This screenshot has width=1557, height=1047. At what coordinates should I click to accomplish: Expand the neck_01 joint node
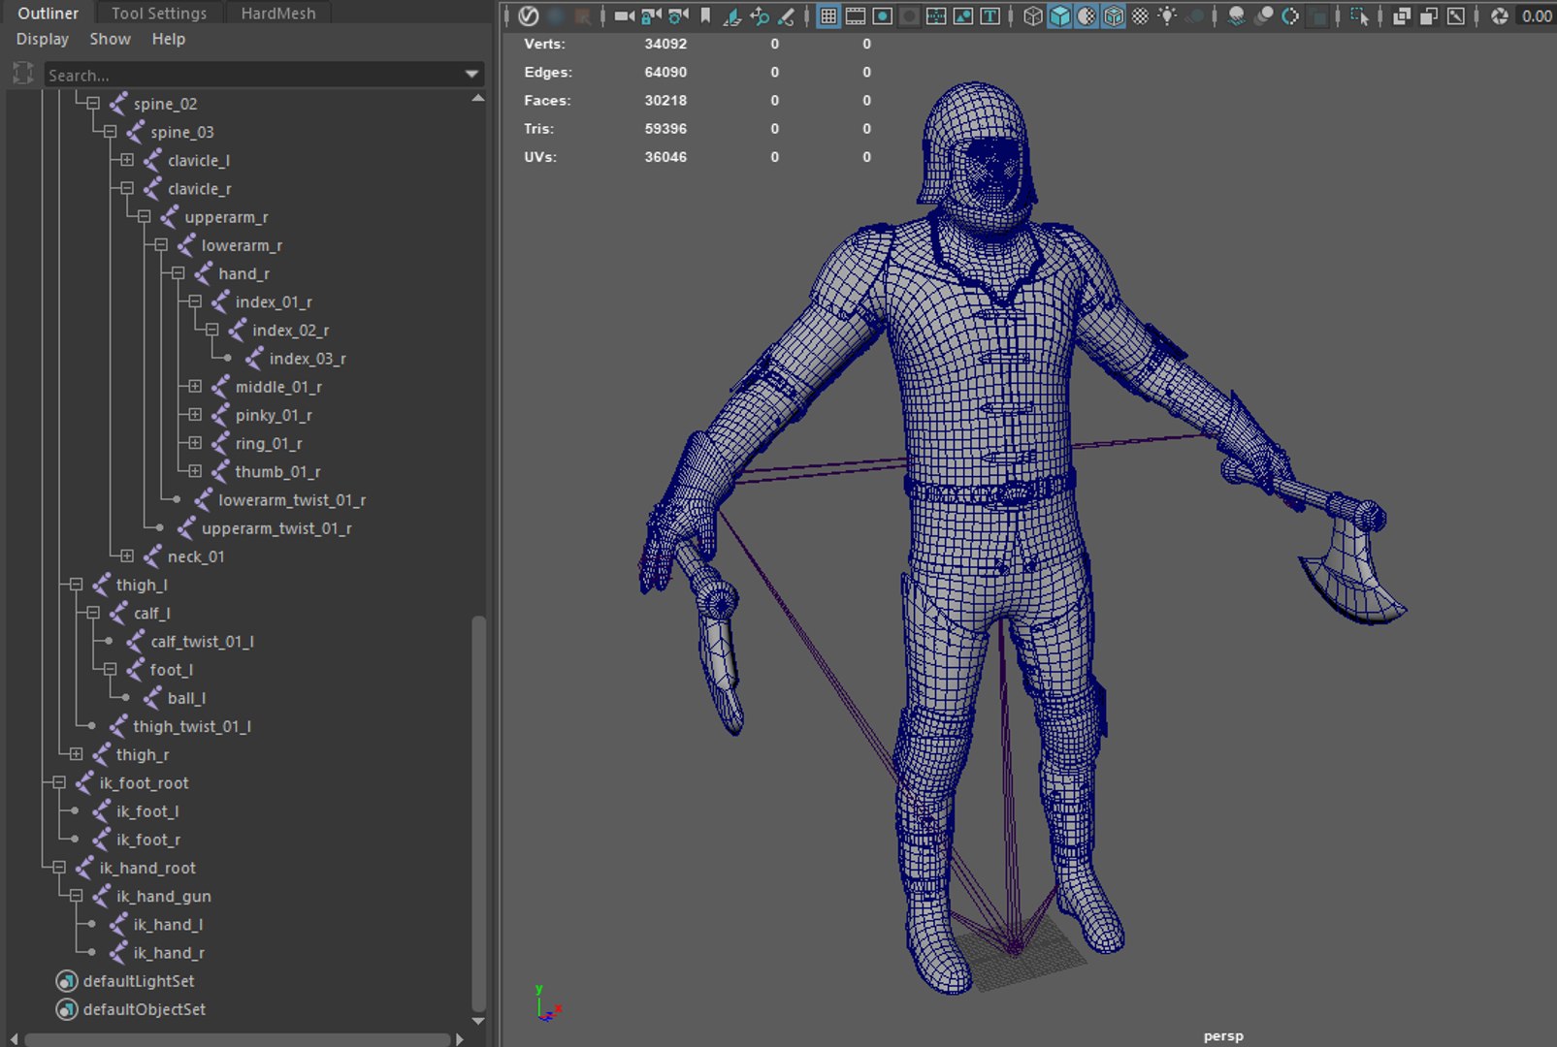pos(127,555)
